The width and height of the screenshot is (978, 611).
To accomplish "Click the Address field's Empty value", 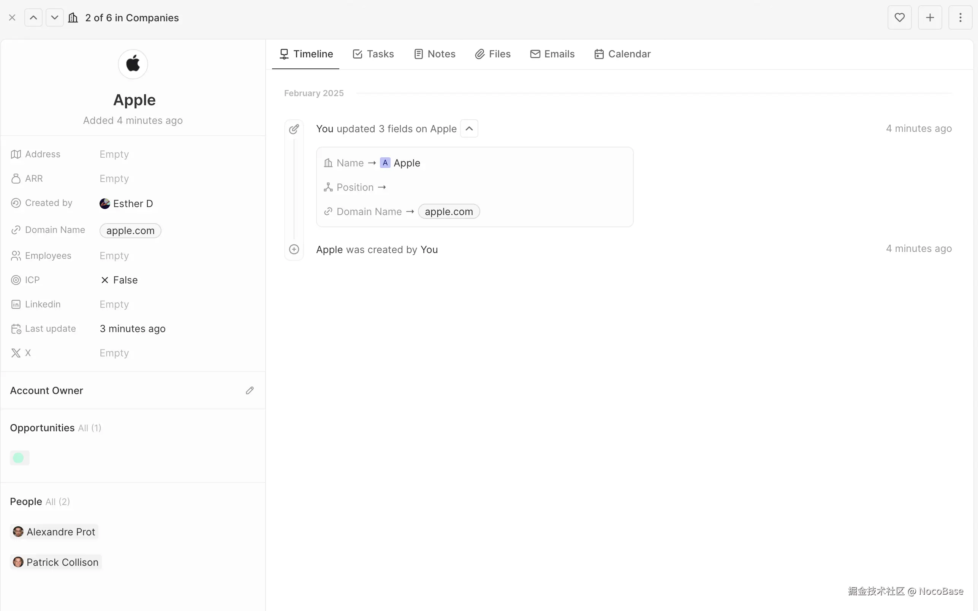I will [x=114, y=154].
